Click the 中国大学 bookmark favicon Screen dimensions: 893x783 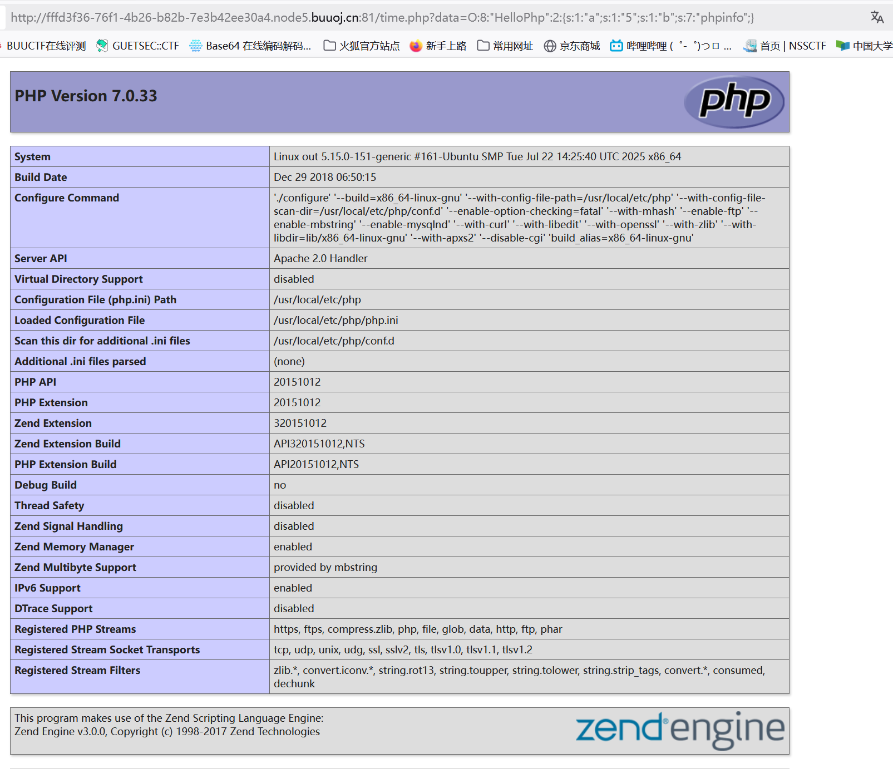tap(843, 46)
